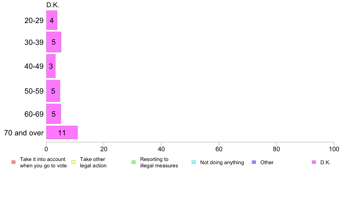Click the 'Take other legal action' legend text
This screenshot has width=342, height=212.
click(93, 162)
